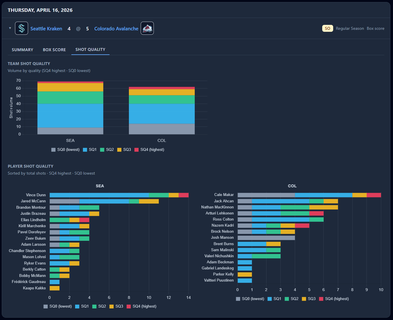Click the green SQ2 segment of SEA team bar
This screenshot has width=393, height=320.
(70, 98)
